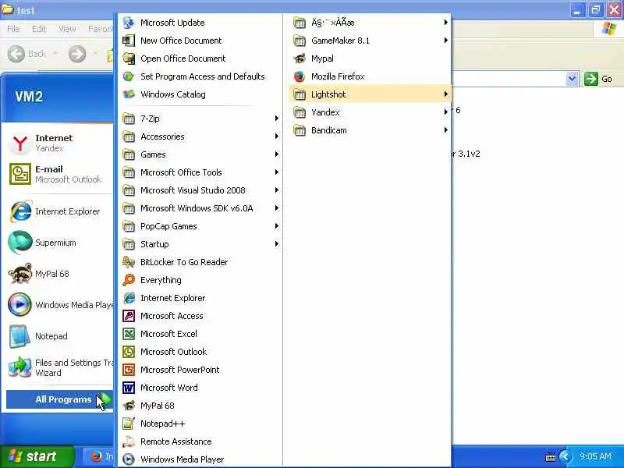Launch Microsoft Update from the programs list

(x=200, y=23)
